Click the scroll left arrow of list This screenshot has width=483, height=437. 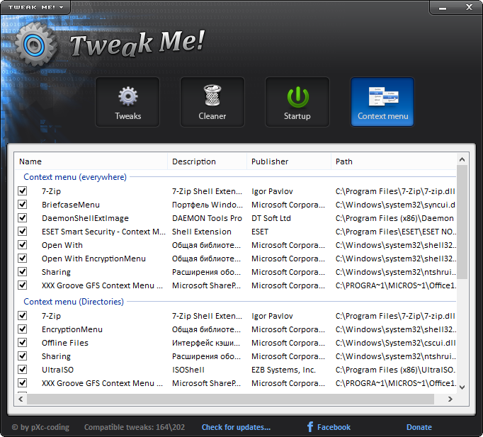coord(21,399)
